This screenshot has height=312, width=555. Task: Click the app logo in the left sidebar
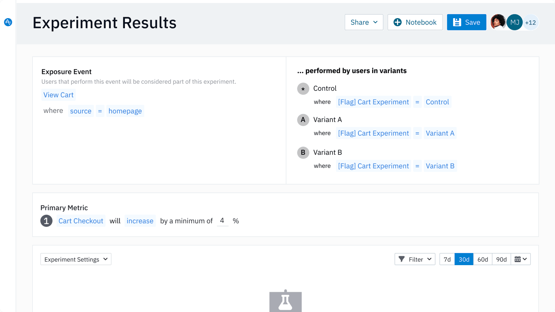[8, 22]
